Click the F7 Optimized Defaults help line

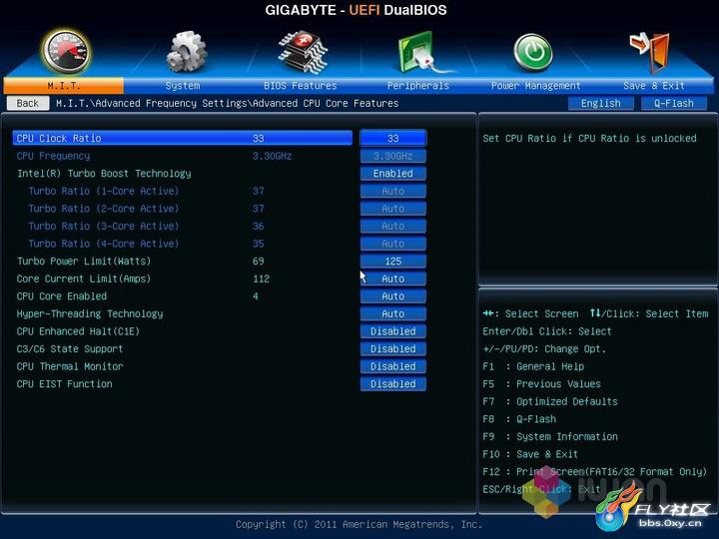550,401
